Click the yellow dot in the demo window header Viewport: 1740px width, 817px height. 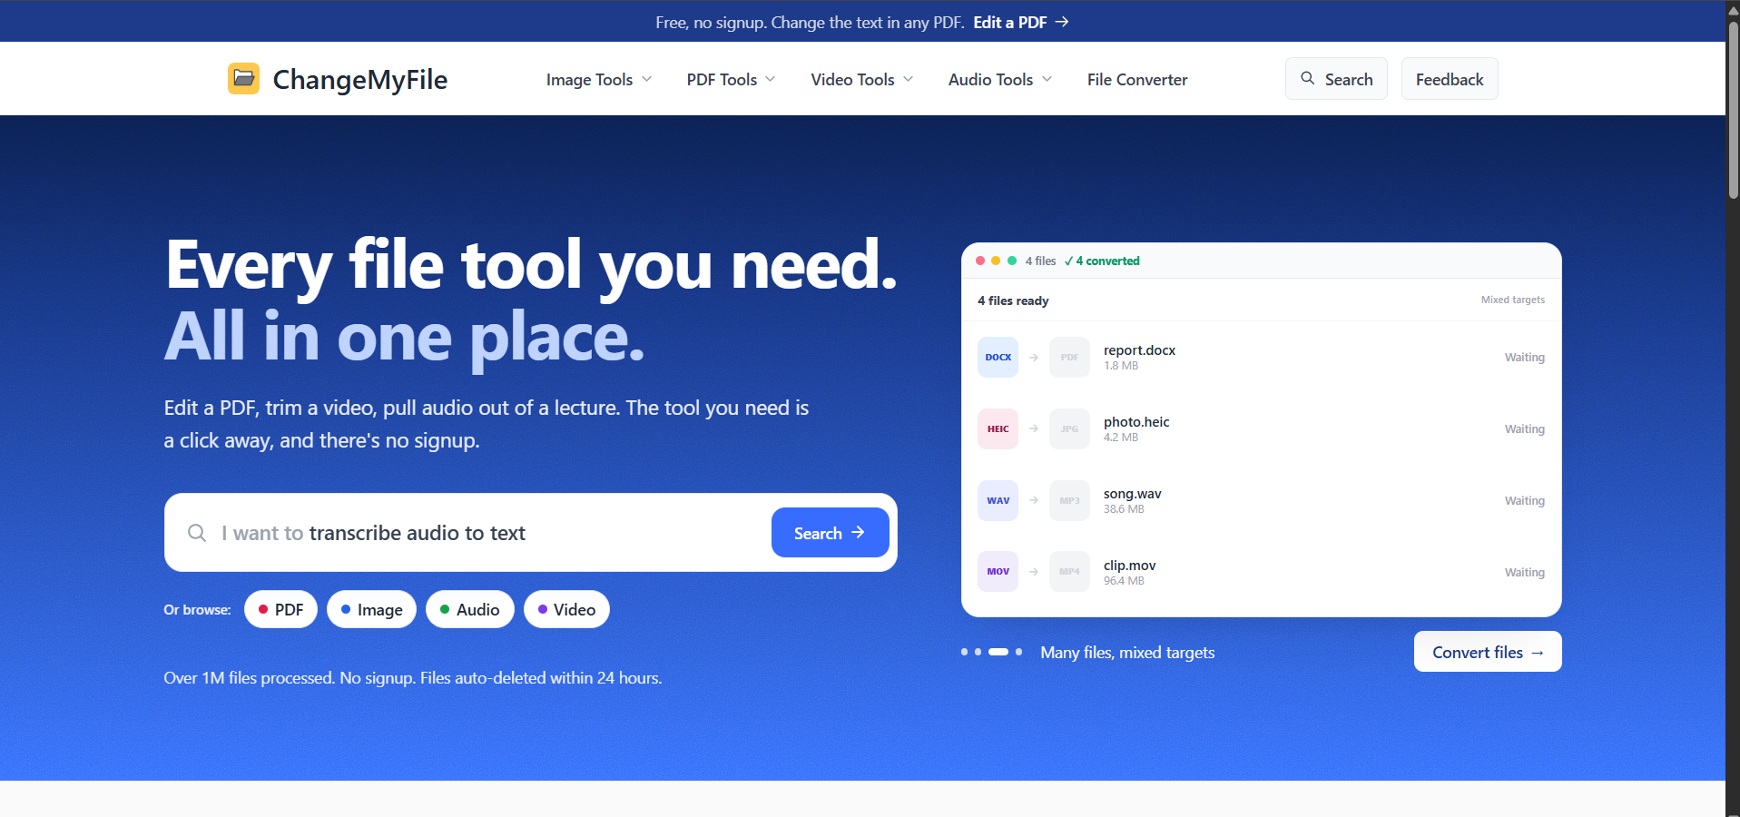pyautogui.click(x=996, y=261)
